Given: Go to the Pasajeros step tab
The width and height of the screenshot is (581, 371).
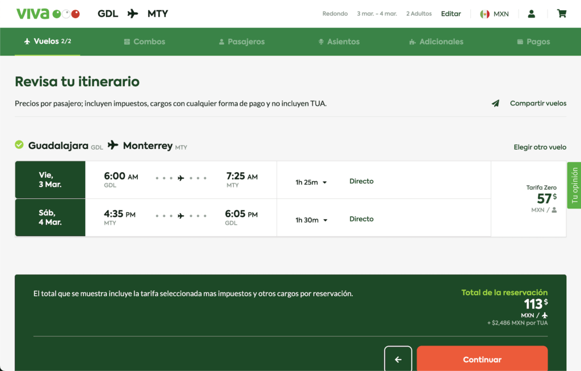Looking at the screenshot, I should [x=242, y=42].
